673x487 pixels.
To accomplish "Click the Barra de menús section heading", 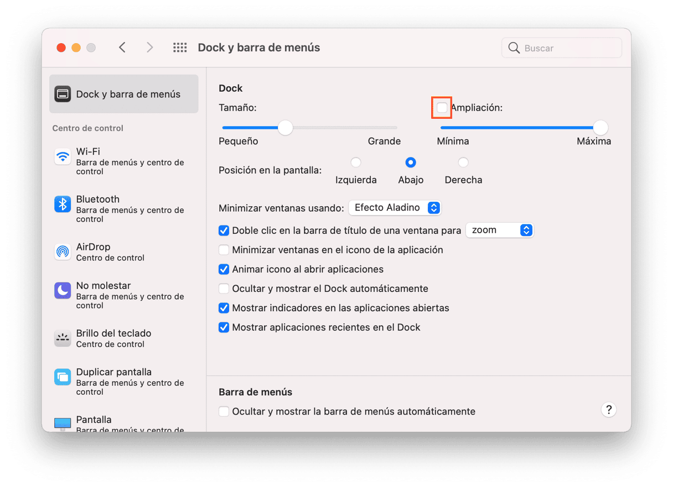I will pos(255,392).
